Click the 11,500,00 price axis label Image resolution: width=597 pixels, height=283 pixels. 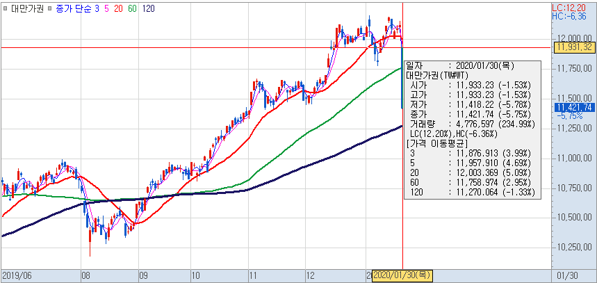pos(574,98)
